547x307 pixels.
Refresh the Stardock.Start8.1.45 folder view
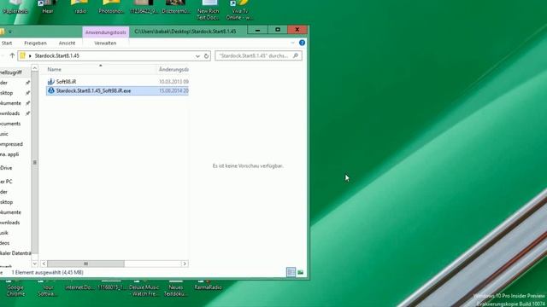[206, 55]
